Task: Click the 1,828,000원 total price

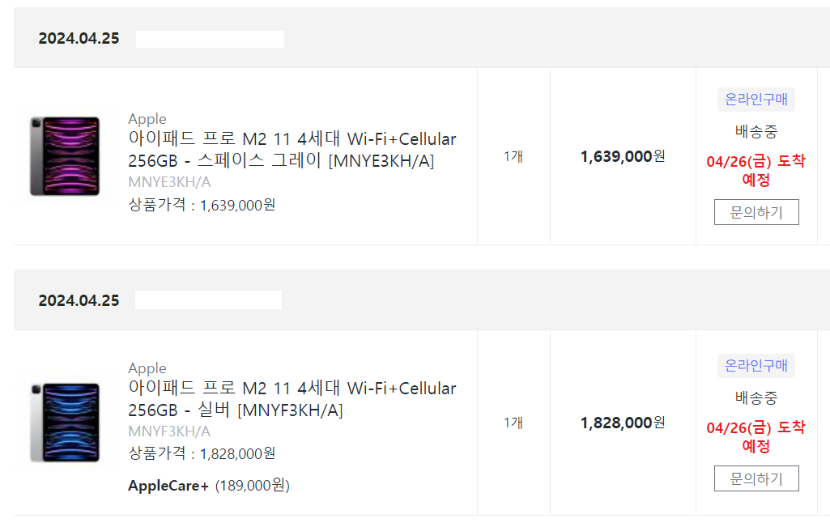Action: point(623,423)
